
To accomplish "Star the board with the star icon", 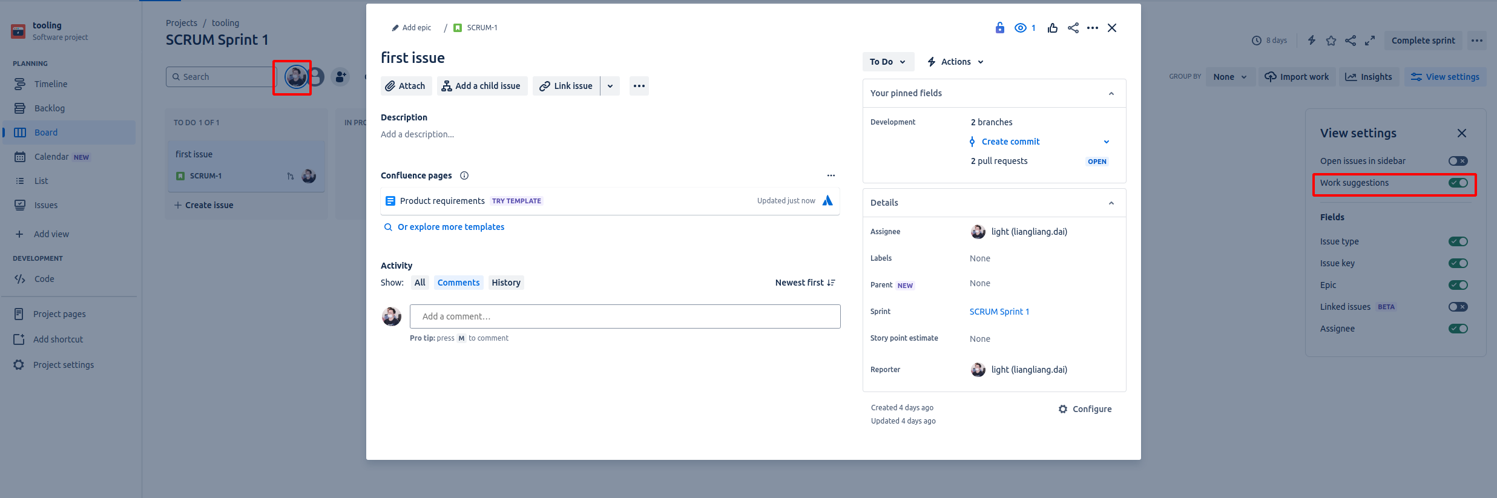I will (x=1331, y=41).
